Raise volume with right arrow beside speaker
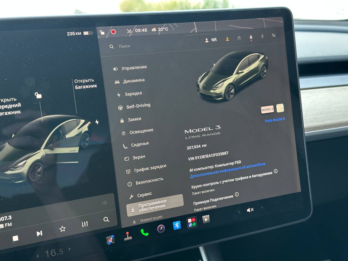The height and width of the screenshot is (261, 348). [x=262, y=207]
